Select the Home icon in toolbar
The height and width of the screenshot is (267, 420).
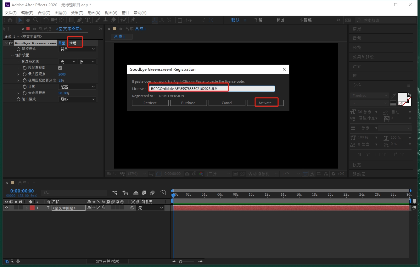10,20
